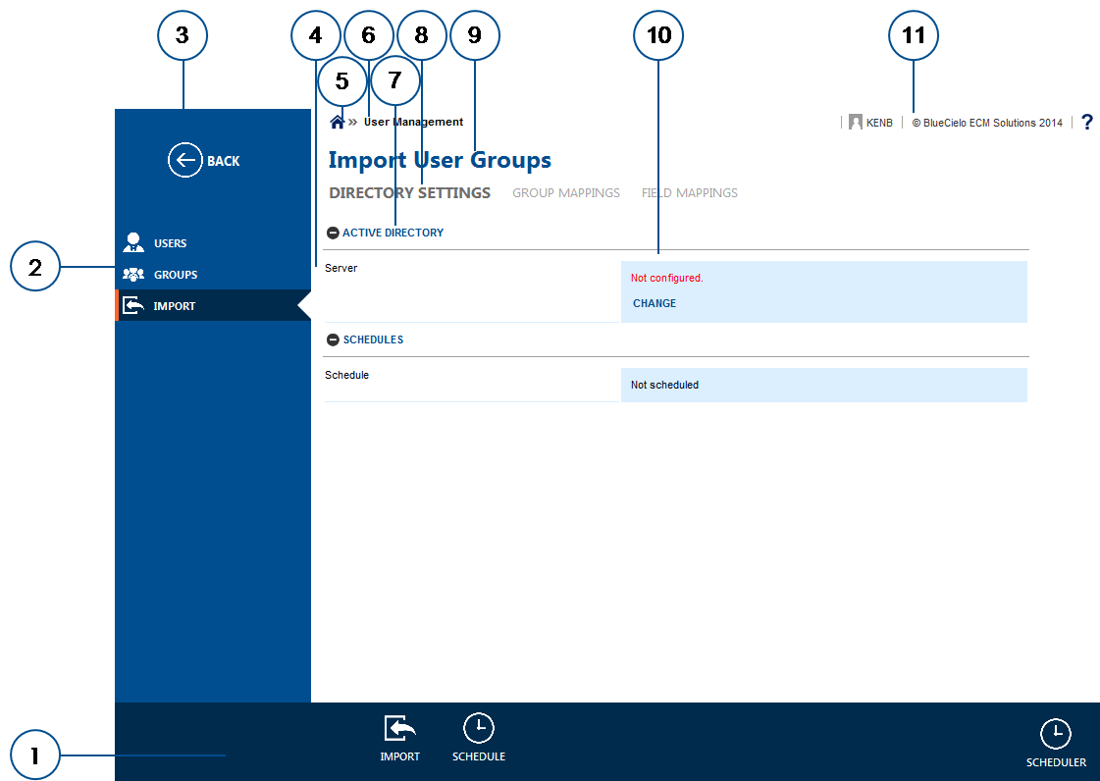Viewport: 1100px width, 781px height.
Task: Click the circular Back arrow icon
Action: (185, 160)
